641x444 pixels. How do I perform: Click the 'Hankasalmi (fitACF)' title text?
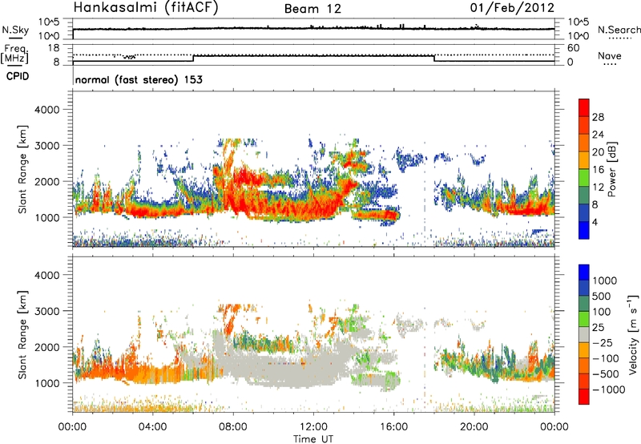[146, 8]
